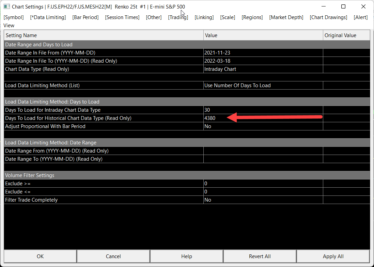Click the Exclude >= value field
The width and height of the screenshot is (374, 267).
[263, 184]
